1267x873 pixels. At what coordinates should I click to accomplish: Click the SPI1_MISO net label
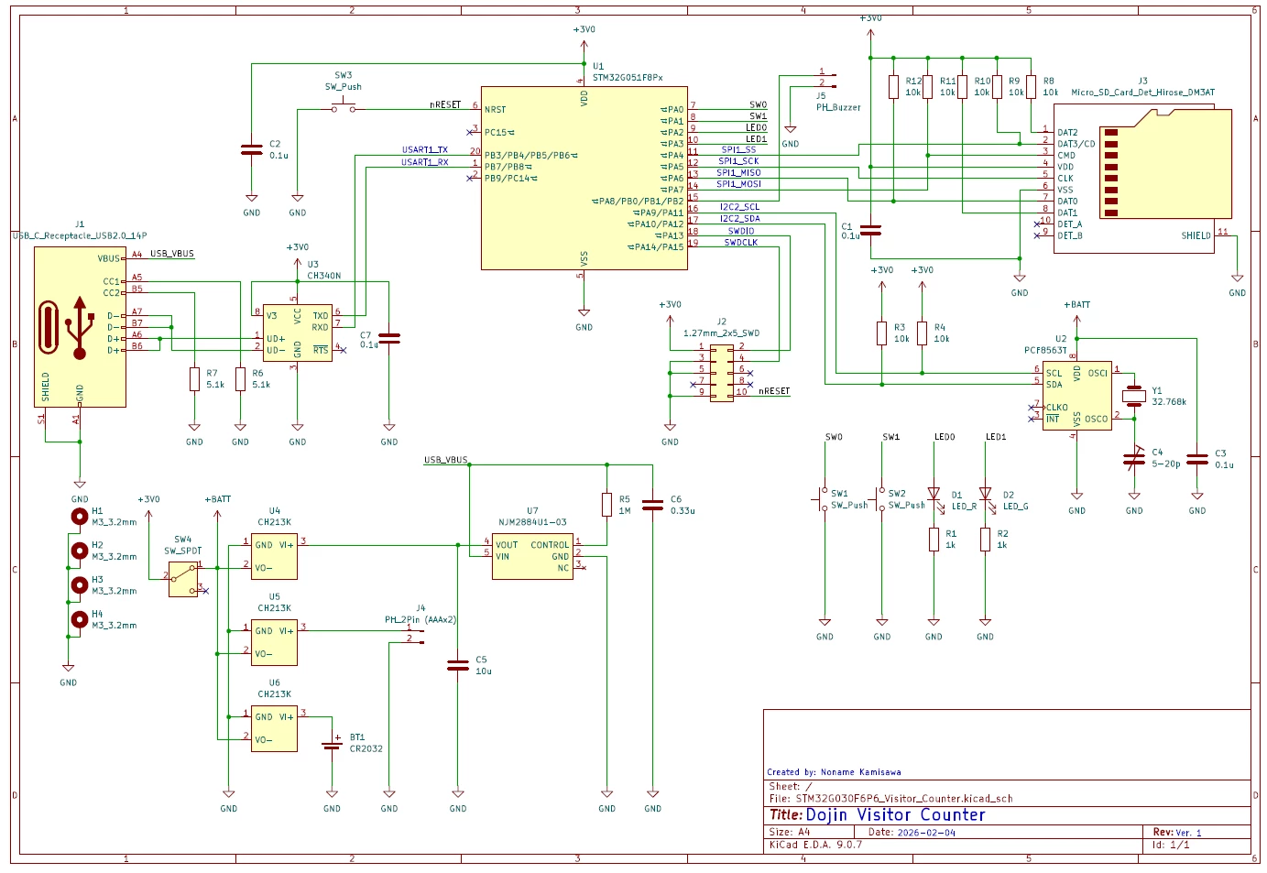(738, 172)
